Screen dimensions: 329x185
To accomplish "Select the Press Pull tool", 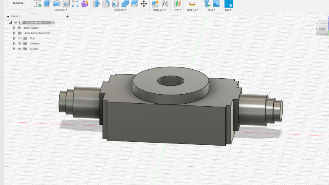I will click(x=97, y=4).
